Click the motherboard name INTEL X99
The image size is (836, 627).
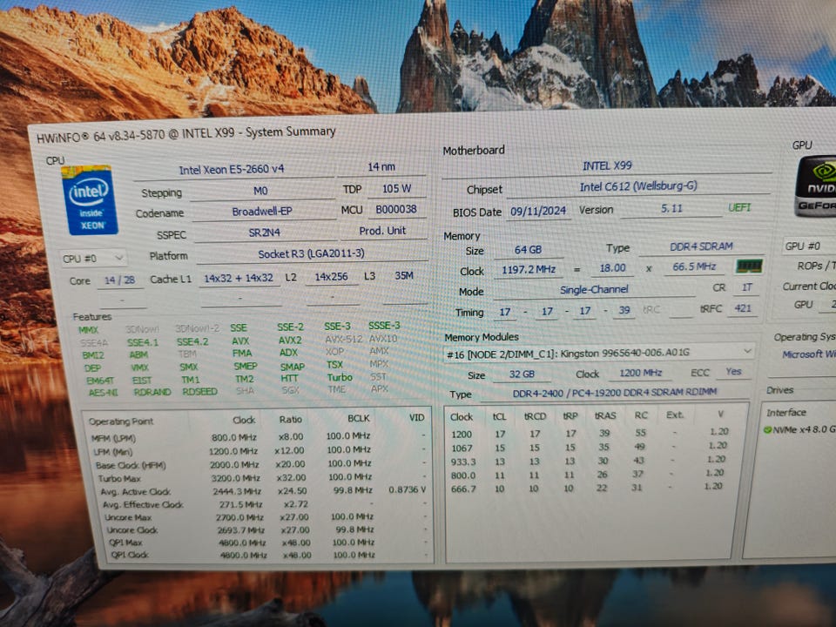607,165
